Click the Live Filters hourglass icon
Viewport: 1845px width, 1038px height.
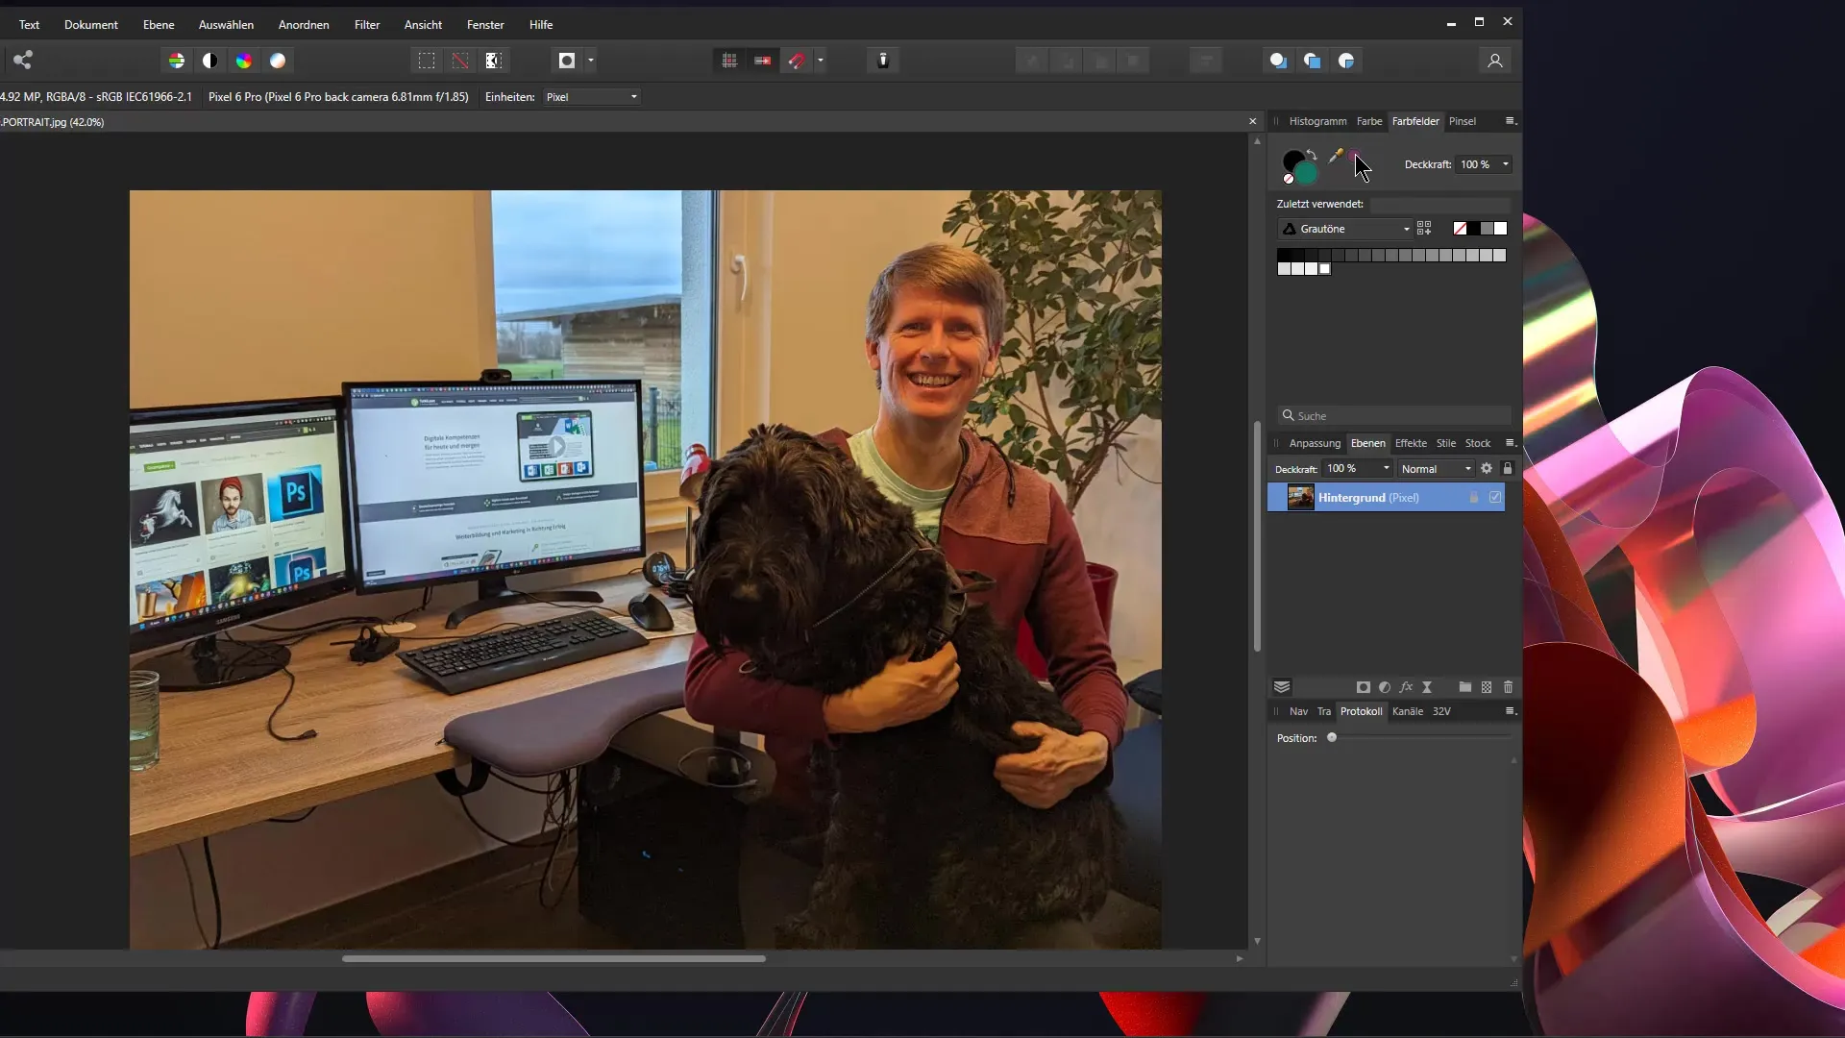[x=1427, y=687]
